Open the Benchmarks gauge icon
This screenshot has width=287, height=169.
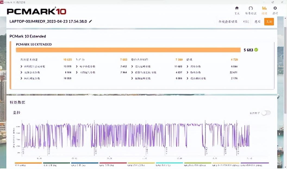(x=251, y=10)
